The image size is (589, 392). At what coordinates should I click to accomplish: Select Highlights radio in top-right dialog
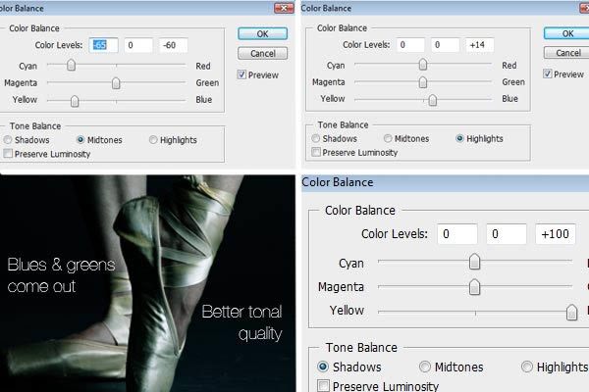(x=459, y=138)
